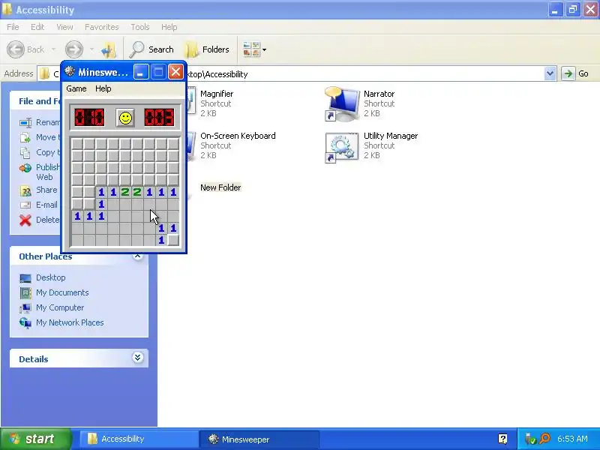Image resolution: width=600 pixels, height=450 pixels.
Task: Click the Move task icon
Action: 25,137
